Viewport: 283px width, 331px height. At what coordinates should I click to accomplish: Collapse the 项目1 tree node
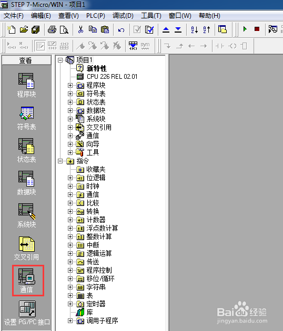tap(60, 60)
